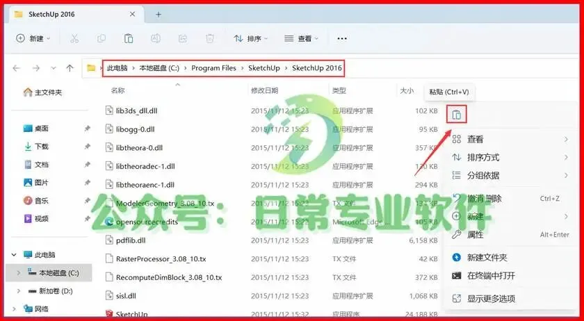
Task: Select file pdflib.dll
Action: pyautogui.click(x=131, y=240)
